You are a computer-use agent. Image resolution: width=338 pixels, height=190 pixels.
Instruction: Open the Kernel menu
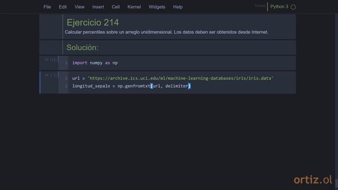tap(134, 7)
